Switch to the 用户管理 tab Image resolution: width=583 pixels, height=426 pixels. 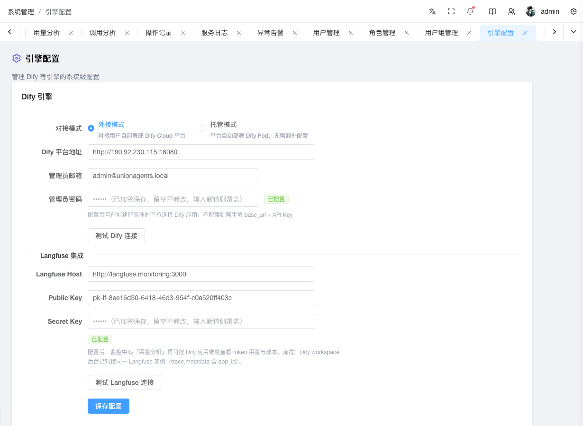coord(327,33)
